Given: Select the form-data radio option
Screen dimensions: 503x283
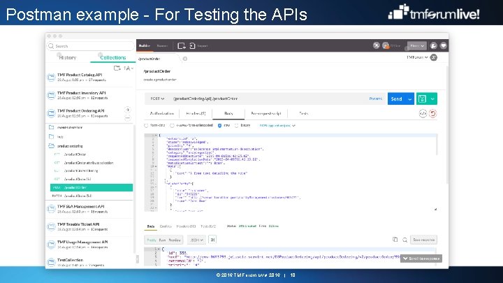Looking at the screenshot, I should (146, 126).
